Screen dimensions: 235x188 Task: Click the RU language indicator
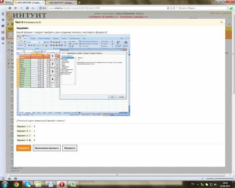point(193,184)
